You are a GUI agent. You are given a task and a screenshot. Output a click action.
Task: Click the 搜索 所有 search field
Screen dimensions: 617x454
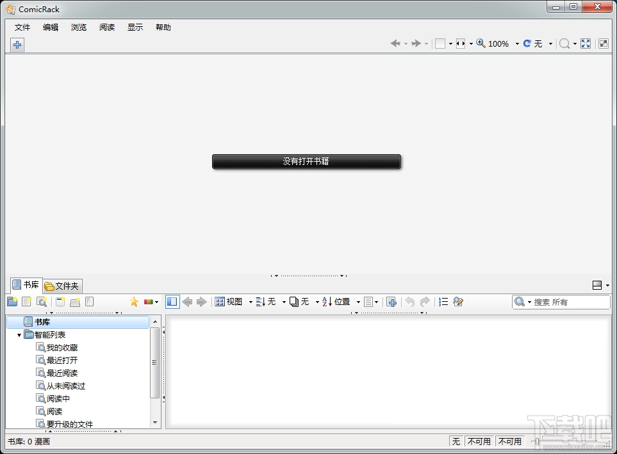click(x=561, y=302)
